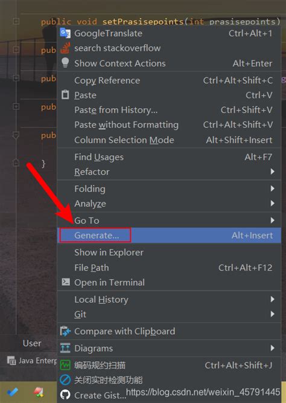
Task: Click the GitHub Create Gist icon
Action: 65,395
